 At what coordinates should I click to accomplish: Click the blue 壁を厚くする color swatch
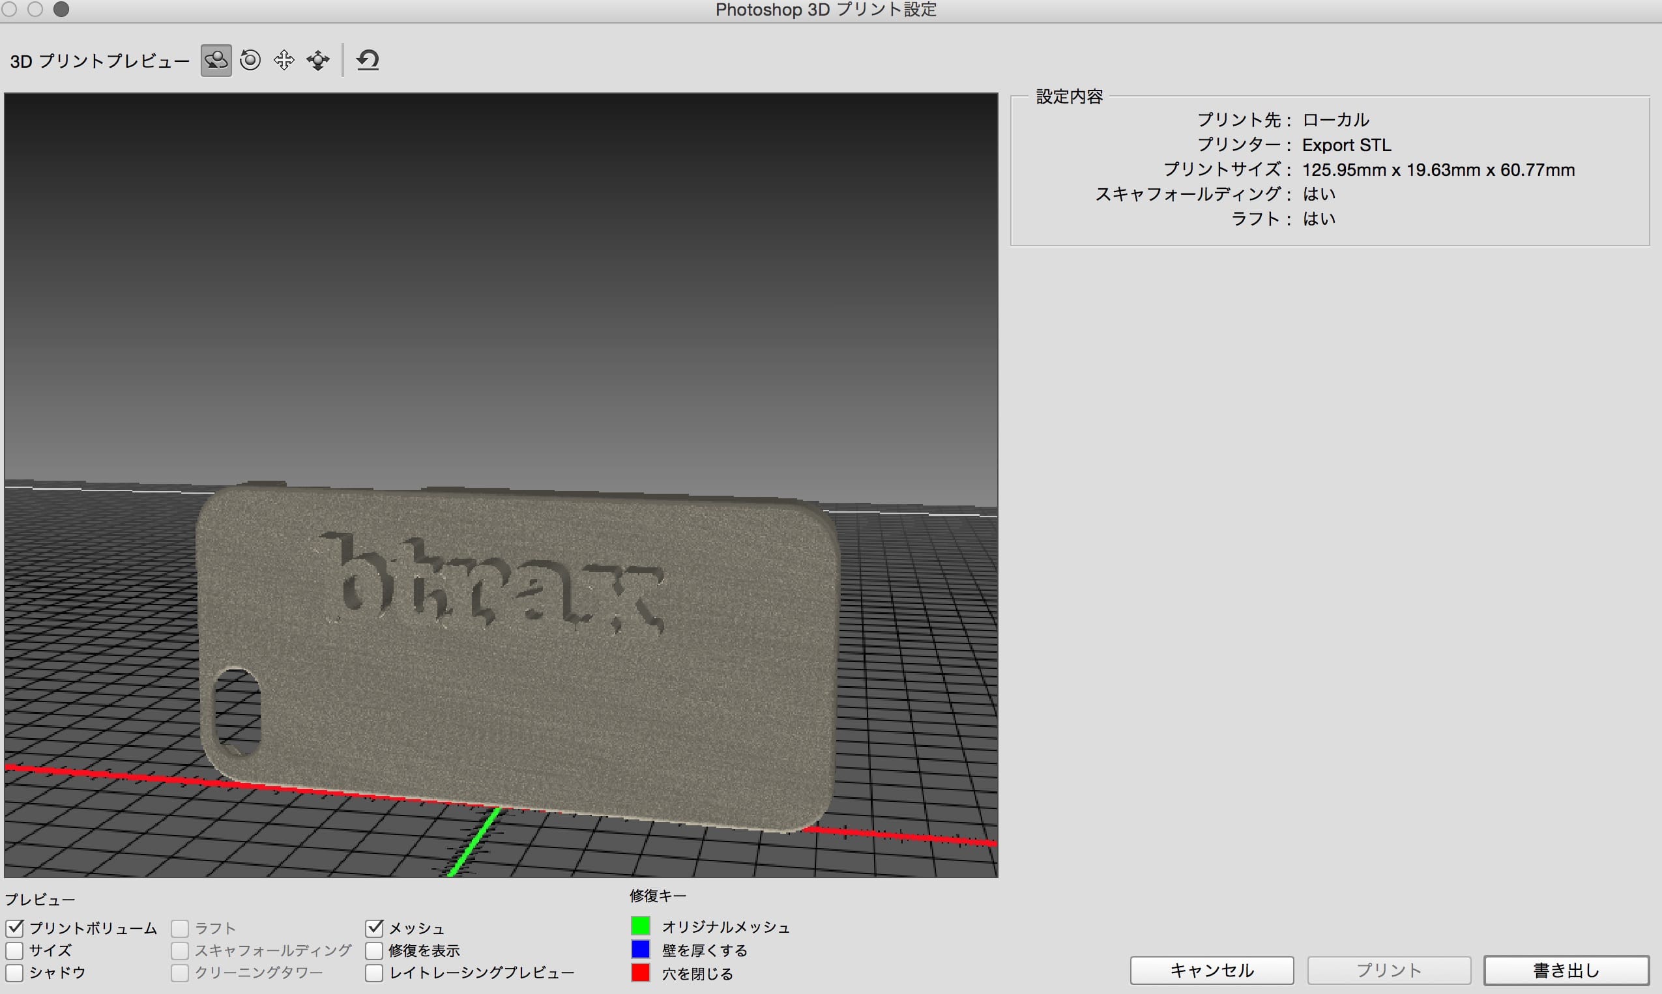tap(641, 950)
